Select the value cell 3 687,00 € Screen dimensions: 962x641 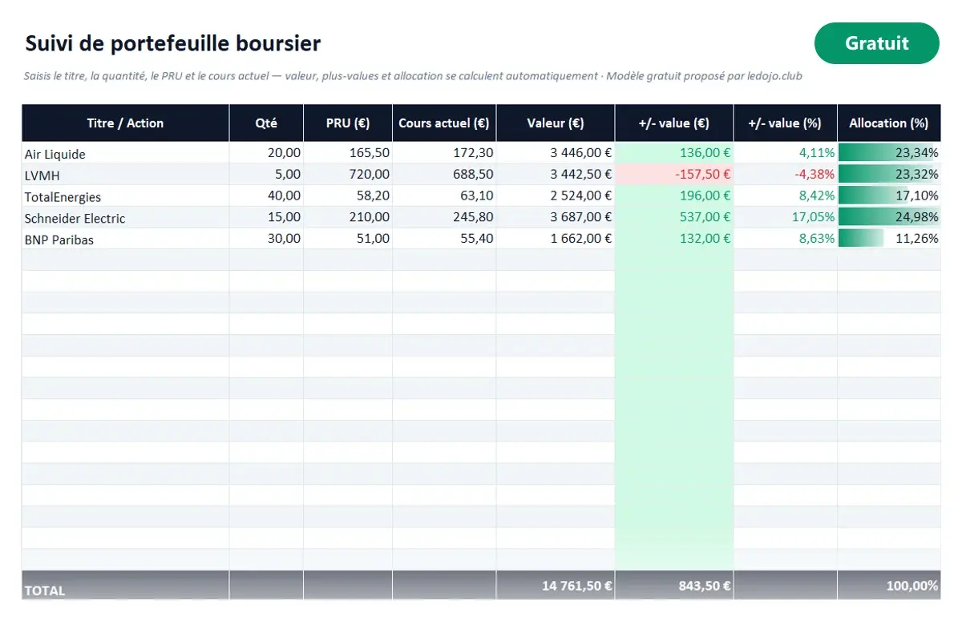pyautogui.click(x=556, y=217)
